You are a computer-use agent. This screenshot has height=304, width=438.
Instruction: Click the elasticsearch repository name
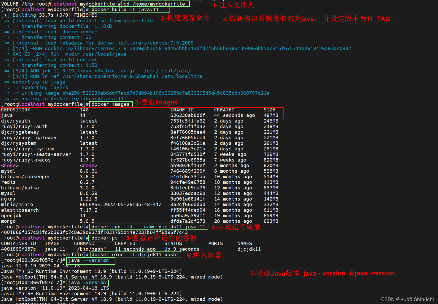click(20, 210)
